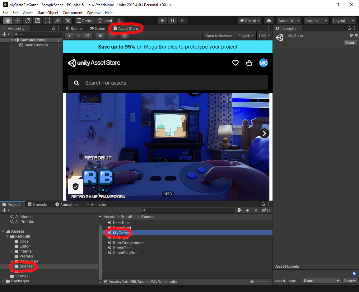Expand the Internal folder
The image size is (359, 292).
12,251
